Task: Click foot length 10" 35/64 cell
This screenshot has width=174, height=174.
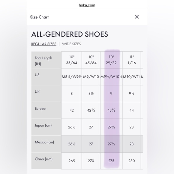Action: click(x=72, y=60)
